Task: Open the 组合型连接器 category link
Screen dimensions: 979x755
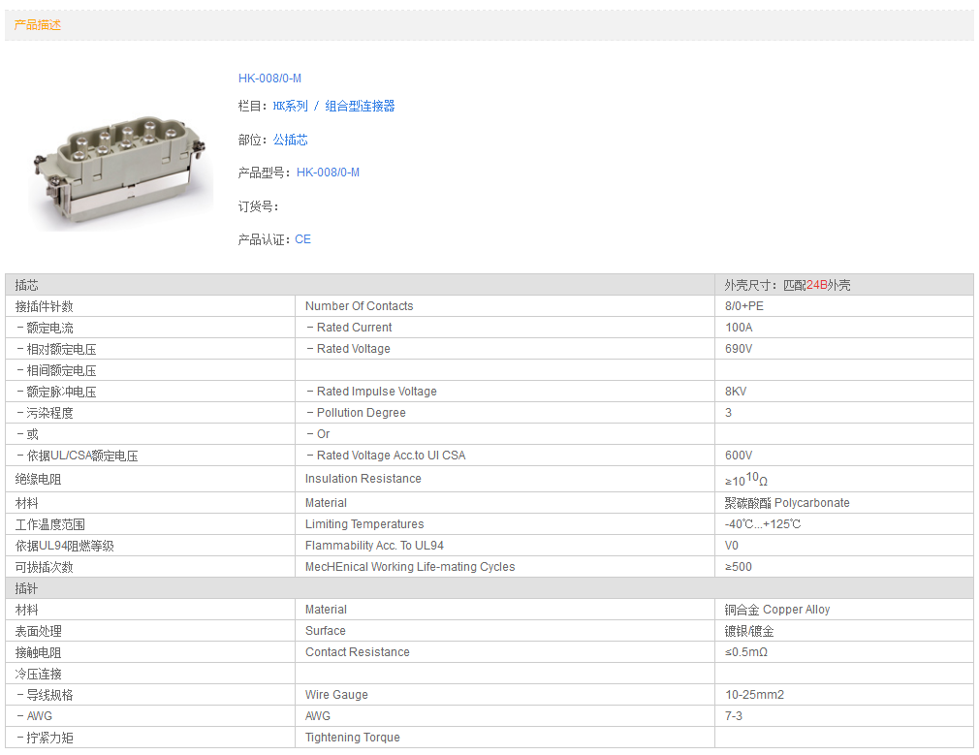Action: click(x=360, y=107)
